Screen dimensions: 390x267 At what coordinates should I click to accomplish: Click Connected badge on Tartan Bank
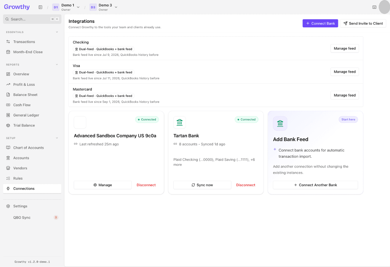point(247,120)
